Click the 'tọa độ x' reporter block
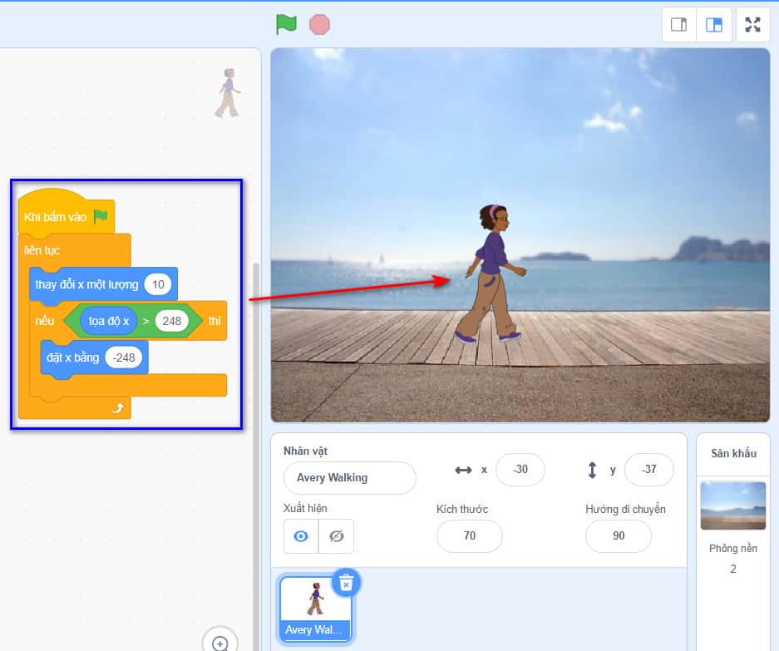The width and height of the screenshot is (779, 651). 109,321
